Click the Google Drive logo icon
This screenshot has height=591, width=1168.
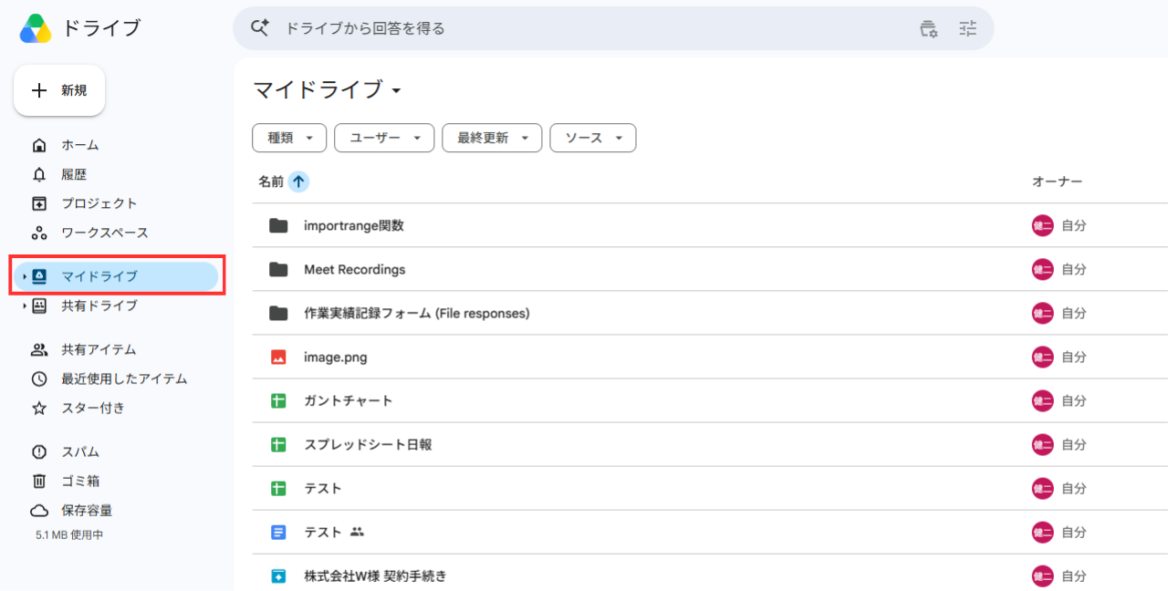(36, 28)
